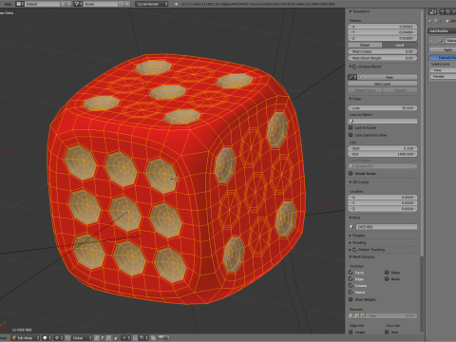This screenshot has width=456, height=342.
Task: Click the object cube icon beside Item name
Action: (x=351, y=227)
